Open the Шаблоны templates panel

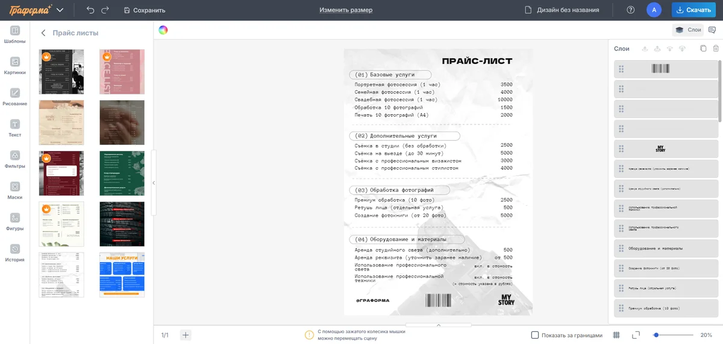tap(14, 34)
